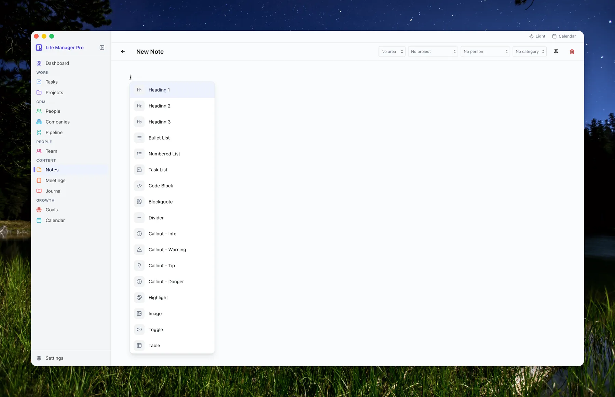Screen dimensions: 615x397
Task: Choose Numbered List in the slash menu
Action: (x=172, y=154)
